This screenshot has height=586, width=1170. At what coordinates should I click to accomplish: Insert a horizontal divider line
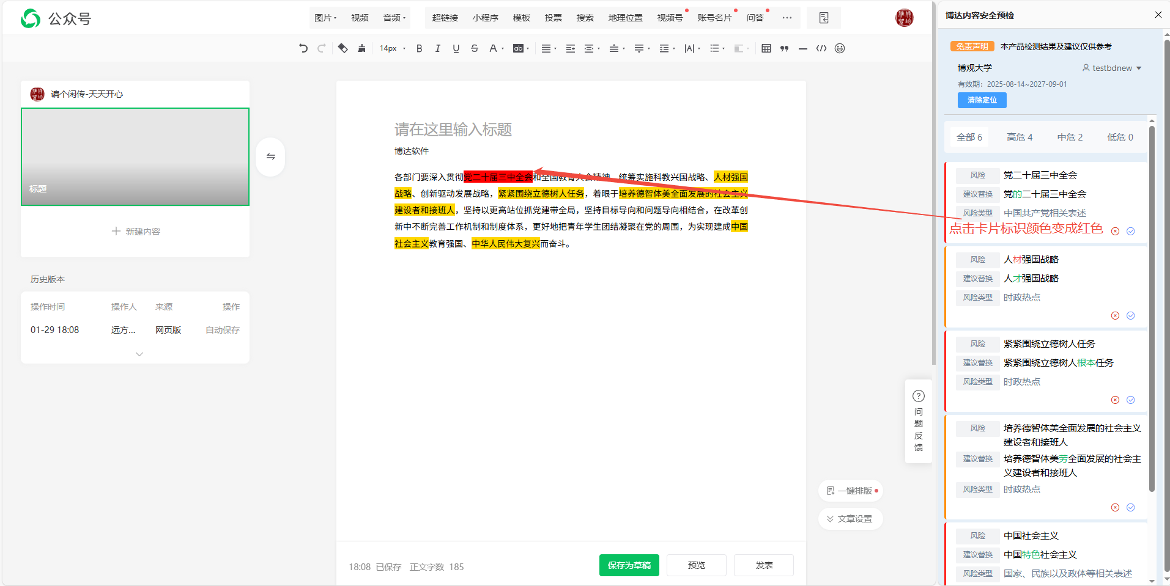click(x=802, y=48)
